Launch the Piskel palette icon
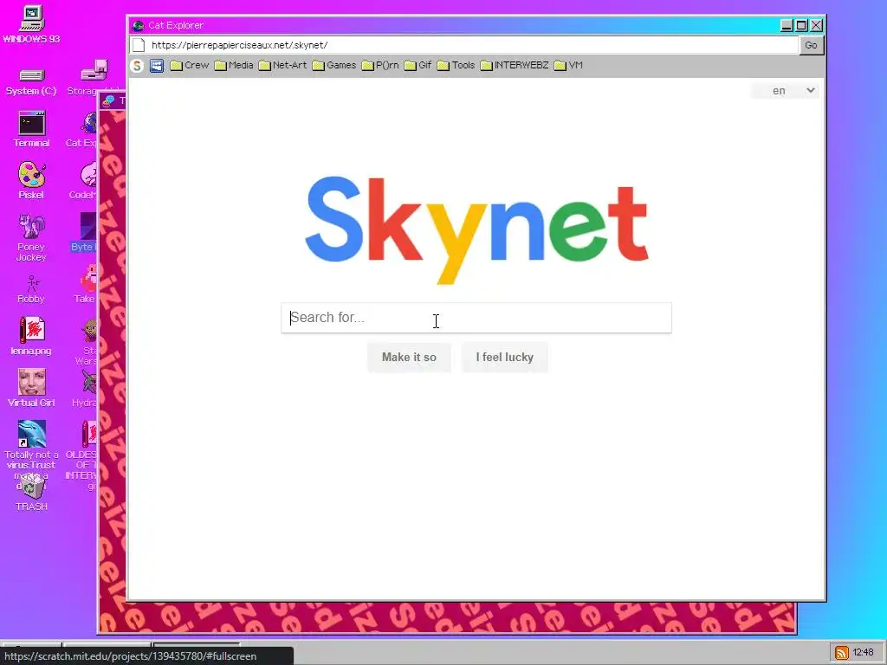 pyautogui.click(x=31, y=180)
